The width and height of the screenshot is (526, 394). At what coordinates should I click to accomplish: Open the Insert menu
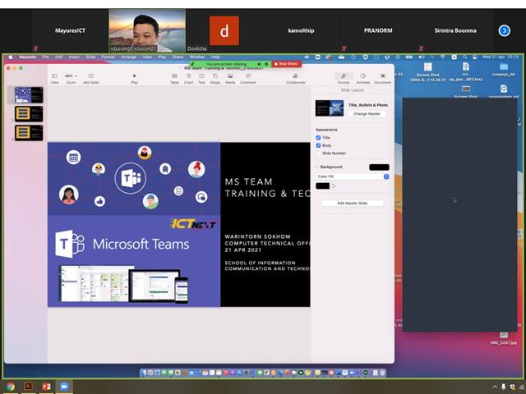[x=74, y=57]
